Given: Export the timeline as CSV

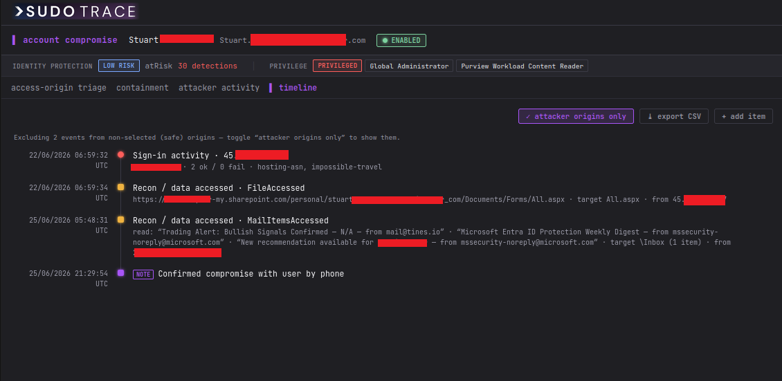Looking at the screenshot, I should coord(674,116).
